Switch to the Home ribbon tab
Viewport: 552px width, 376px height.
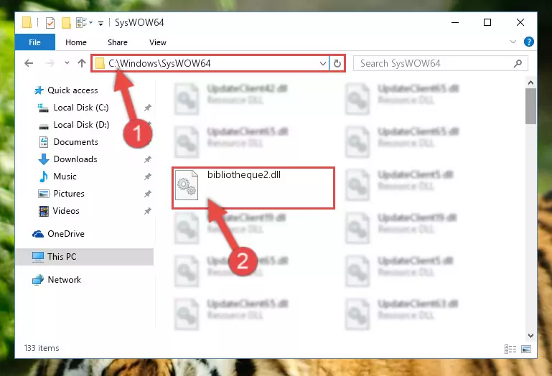tap(76, 42)
